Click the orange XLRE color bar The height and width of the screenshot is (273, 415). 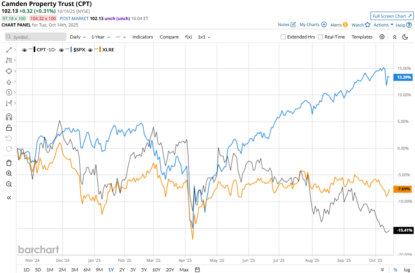[x=100, y=50]
